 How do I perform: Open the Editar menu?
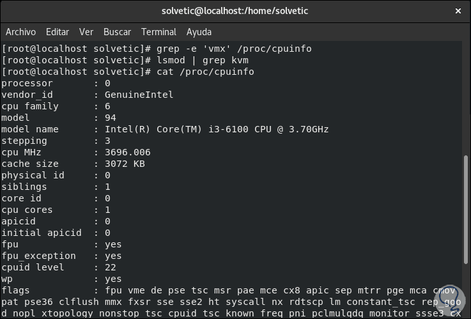pyautogui.click(x=58, y=32)
